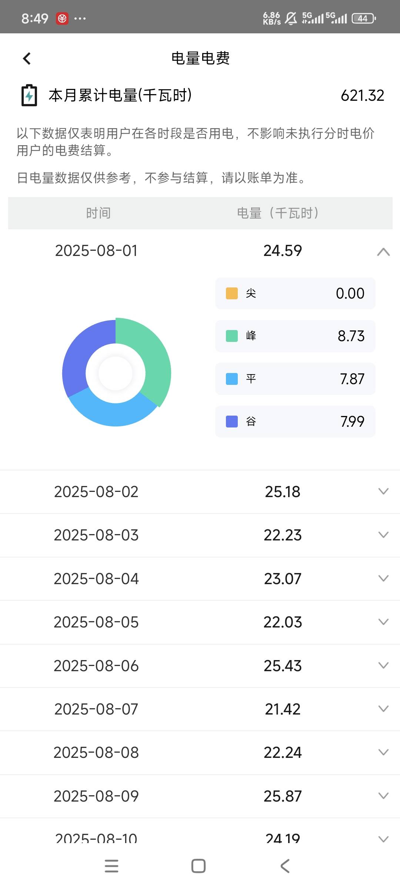
Task: Tap the Android system back arrow
Action: (285, 866)
